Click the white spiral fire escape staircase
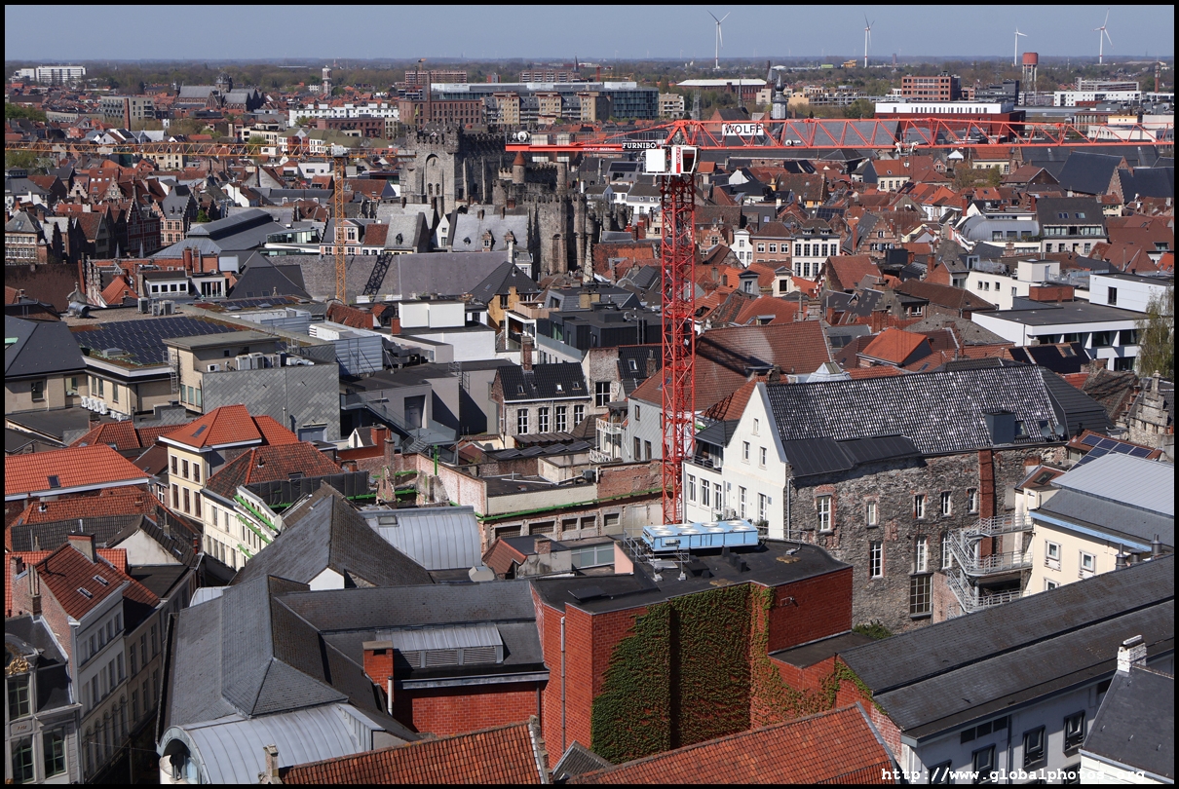The width and height of the screenshot is (1179, 789). click(984, 563)
